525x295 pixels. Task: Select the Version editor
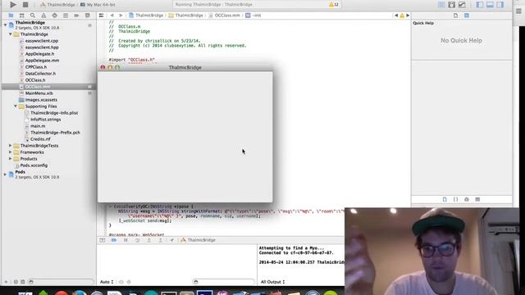coord(462,5)
